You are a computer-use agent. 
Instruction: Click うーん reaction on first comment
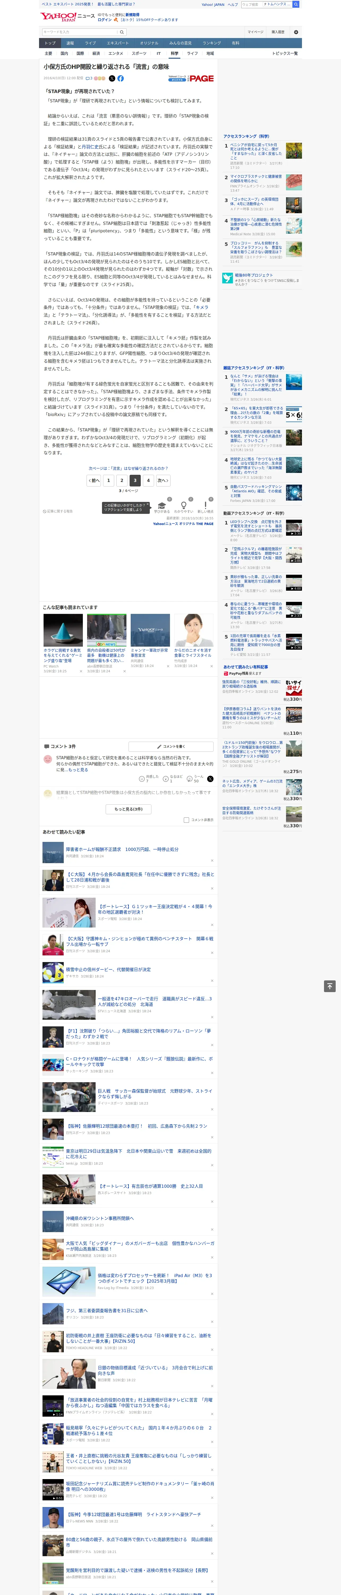click(x=195, y=778)
